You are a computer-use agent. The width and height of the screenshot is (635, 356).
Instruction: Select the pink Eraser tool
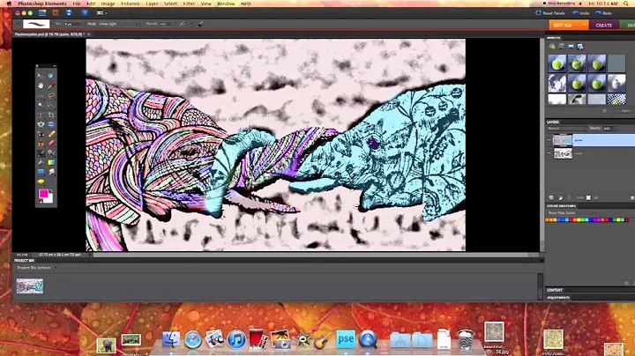[x=51, y=144]
